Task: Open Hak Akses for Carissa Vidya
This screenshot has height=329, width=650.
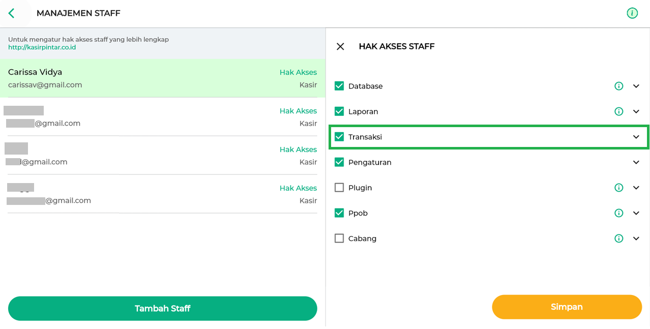Action: 298,73
